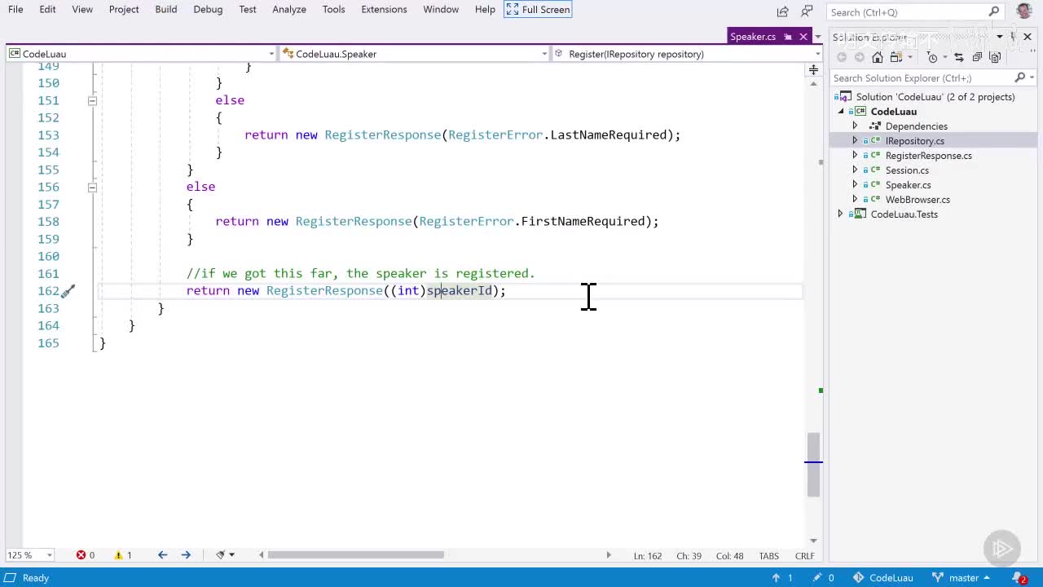Image resolution: width=1043 pixels, height=587 pixels.
Task: Click the warnings count indicator
Action: 123,555
